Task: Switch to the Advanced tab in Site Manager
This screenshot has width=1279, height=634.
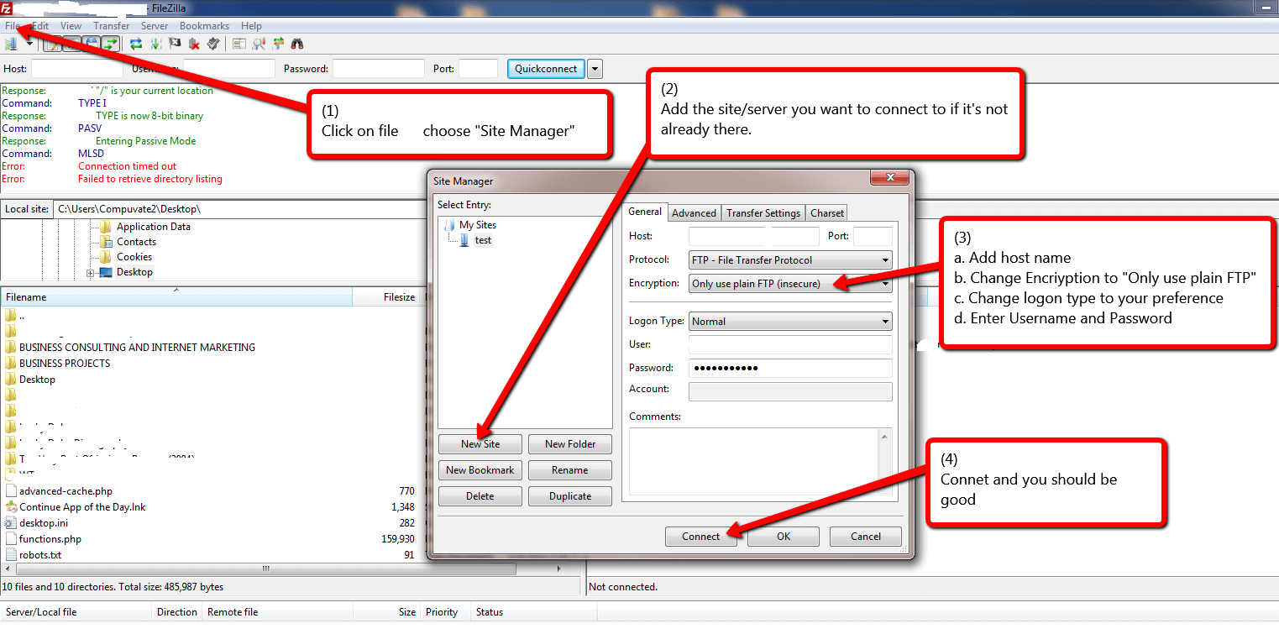Action: point(694,213)
